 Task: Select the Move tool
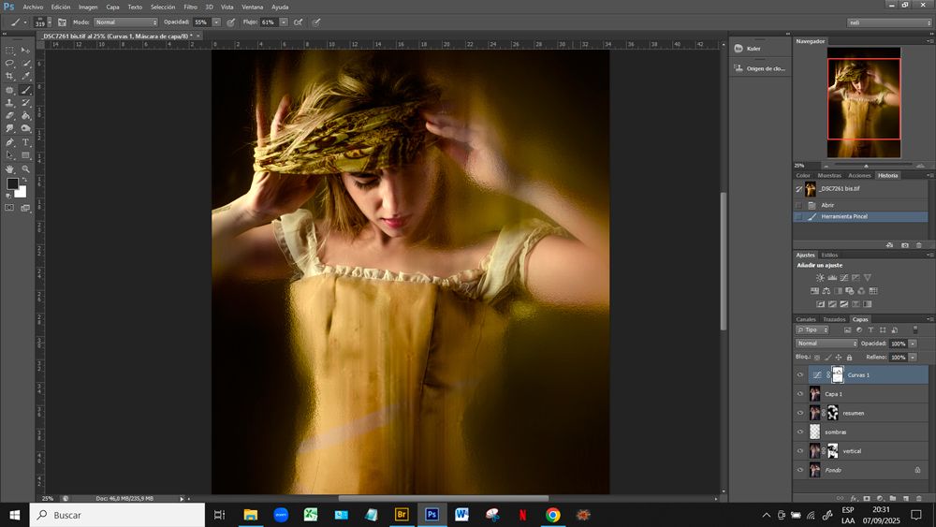point(25,51)
